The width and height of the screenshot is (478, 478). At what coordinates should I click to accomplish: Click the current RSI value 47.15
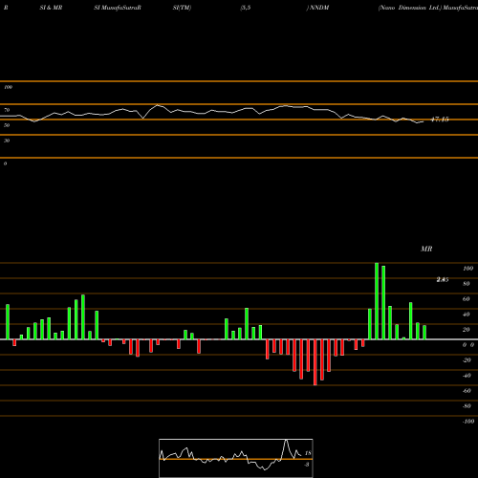[x=440, y=119]
